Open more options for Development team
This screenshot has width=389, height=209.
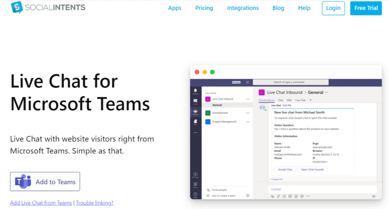248,113
